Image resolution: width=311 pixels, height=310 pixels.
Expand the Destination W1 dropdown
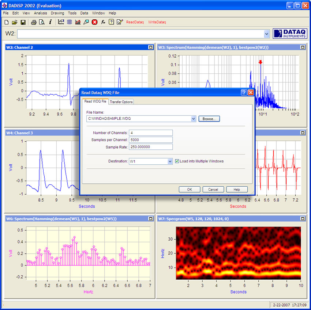[x=170, y=161]
